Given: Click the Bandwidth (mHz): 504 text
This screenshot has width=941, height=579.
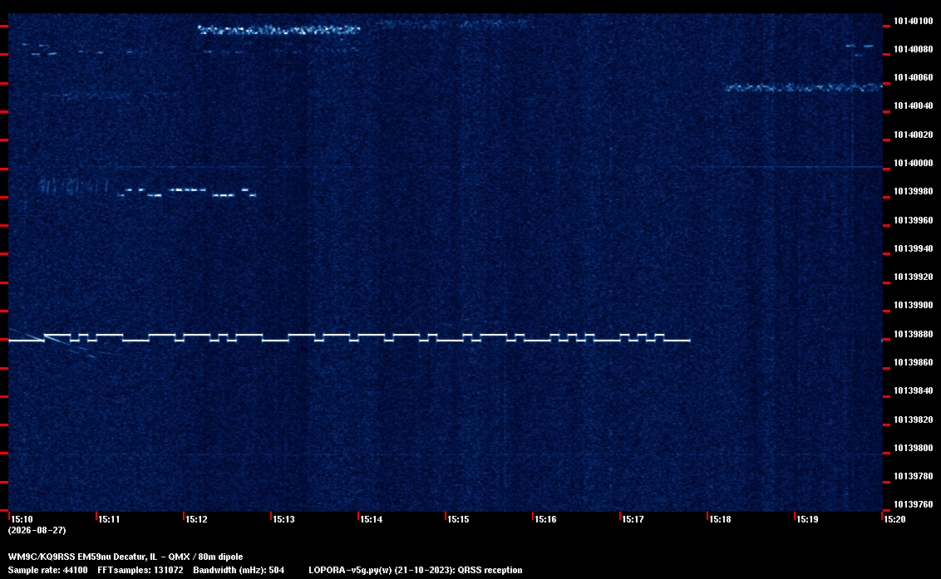Looking at the screenshot, I should pyautogui.click(x=239, y=570).
